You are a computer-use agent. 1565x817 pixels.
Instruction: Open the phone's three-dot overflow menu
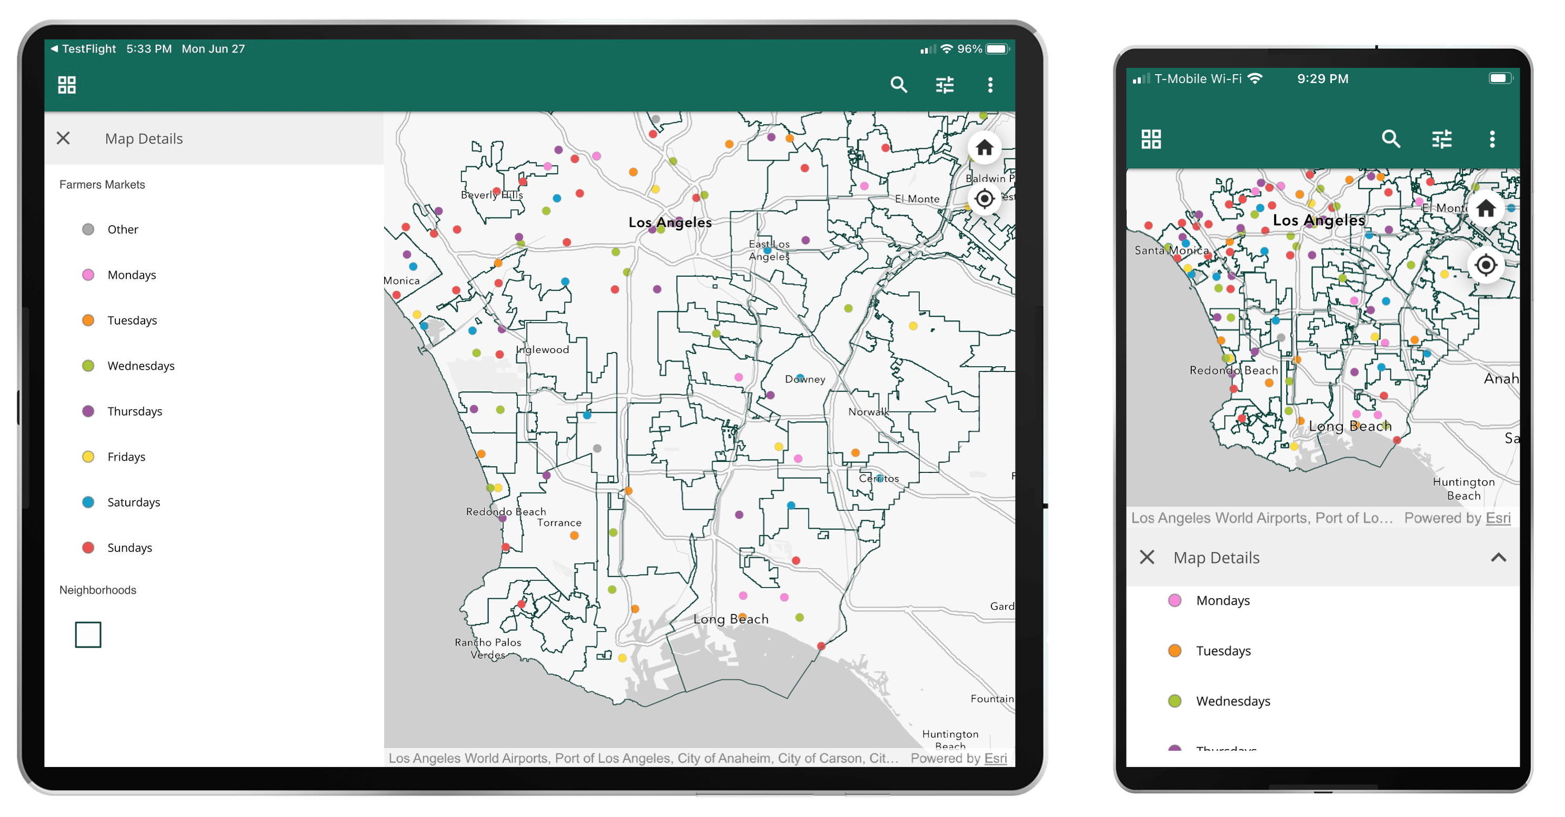tap(1492, 139)
